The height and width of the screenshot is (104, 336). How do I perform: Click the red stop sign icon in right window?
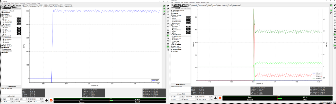[220, 98]
